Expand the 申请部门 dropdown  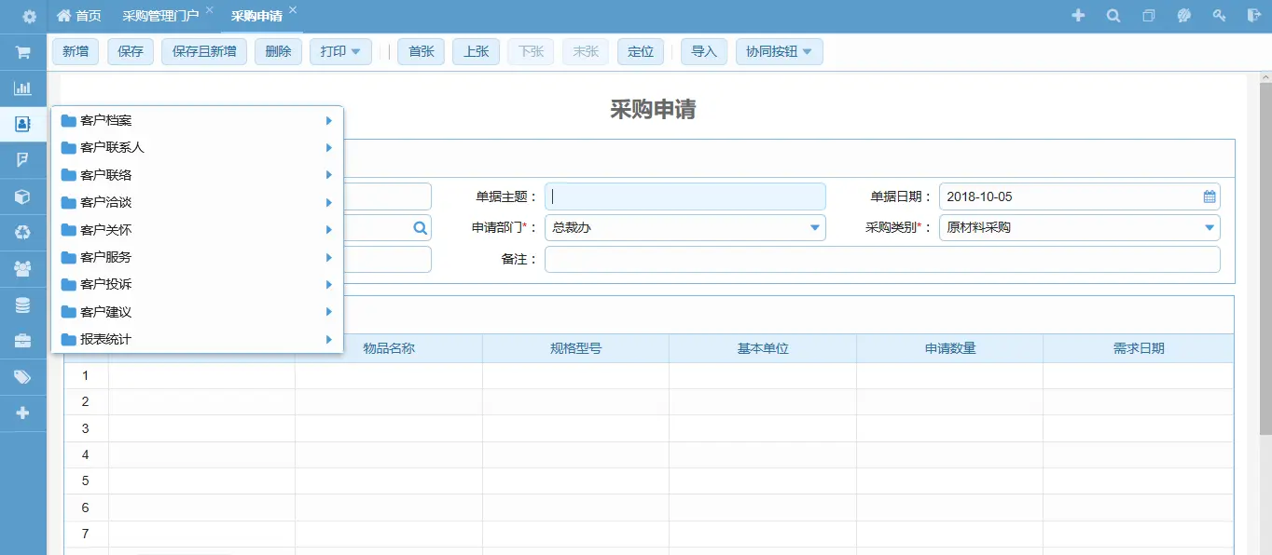tap(814, 227)
